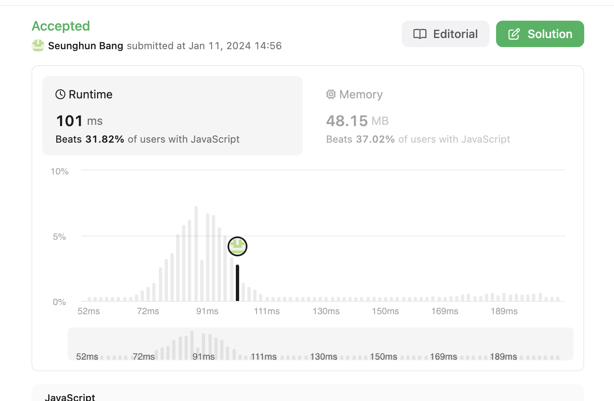Click the black highlighted 101 ms bar
This screenshot has height=401, width=614.
pyautogui.click(x=237, y=283)
